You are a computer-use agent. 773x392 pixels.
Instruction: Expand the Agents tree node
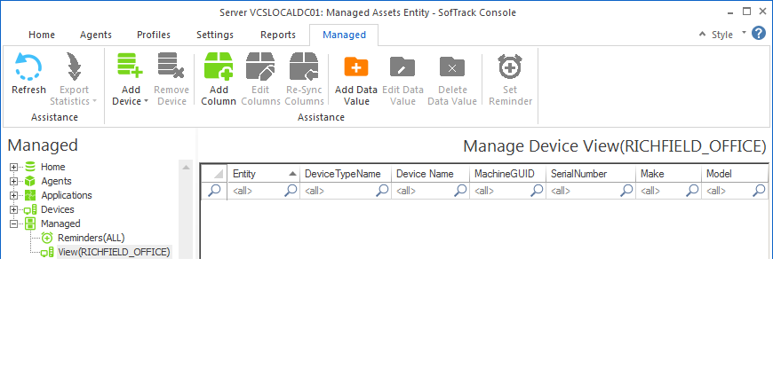click(14, 181)
